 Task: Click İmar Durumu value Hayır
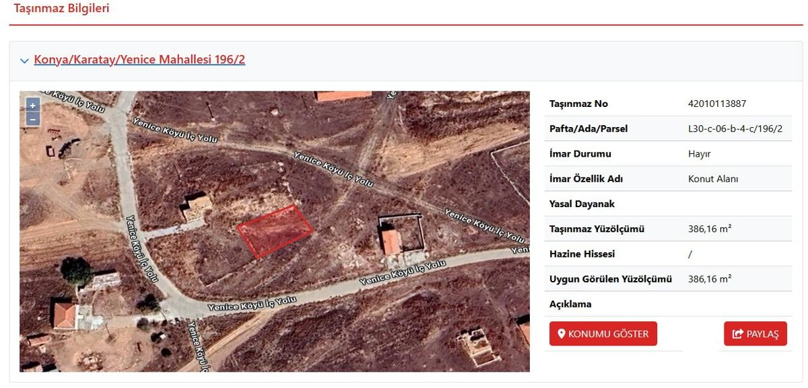699,154
